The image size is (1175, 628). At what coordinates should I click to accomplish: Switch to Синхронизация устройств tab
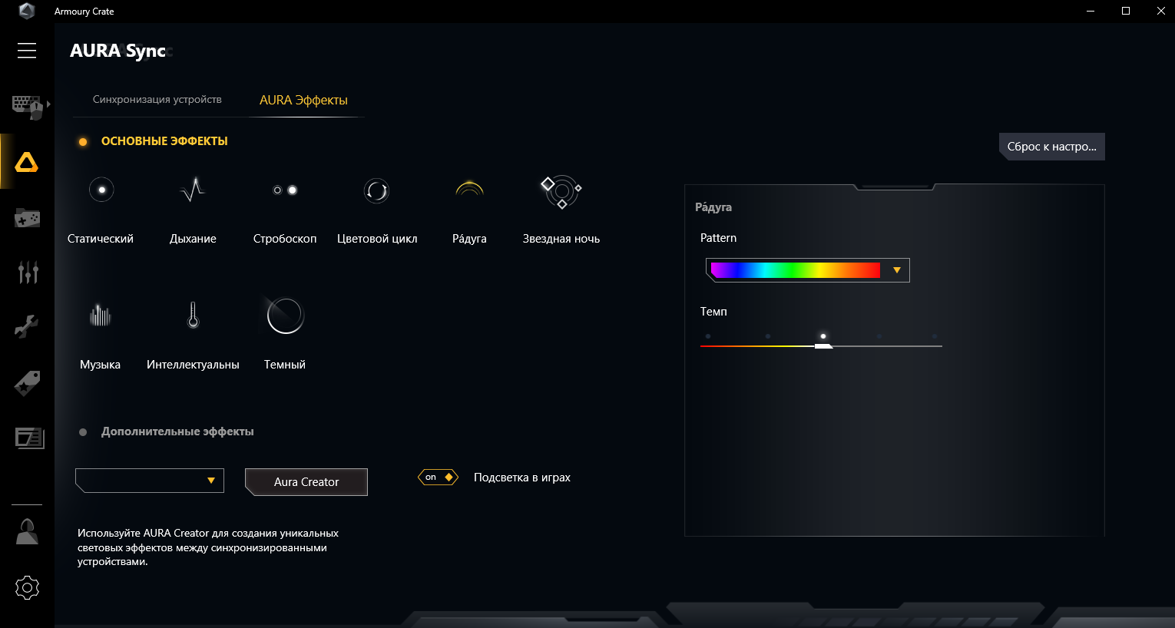tap(157, 100)
